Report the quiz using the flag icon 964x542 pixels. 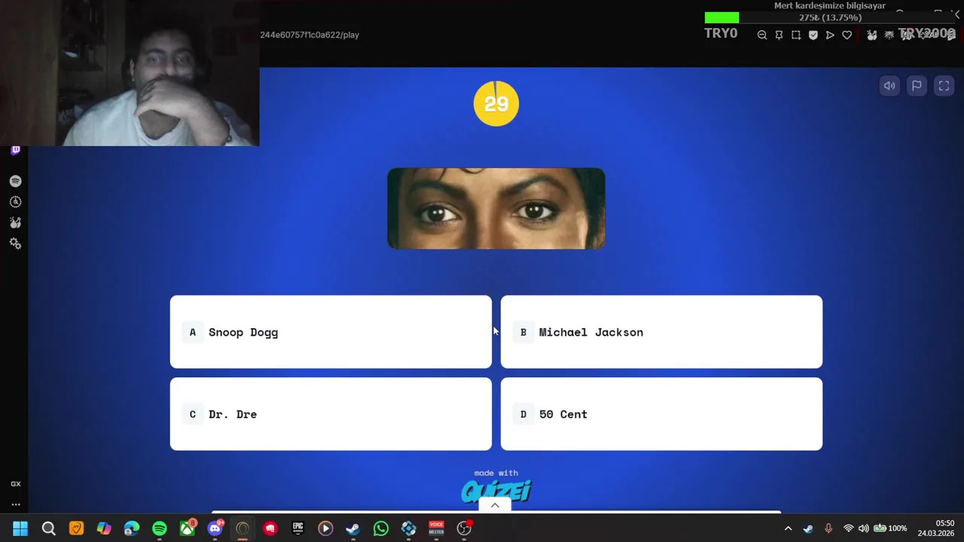917,86
